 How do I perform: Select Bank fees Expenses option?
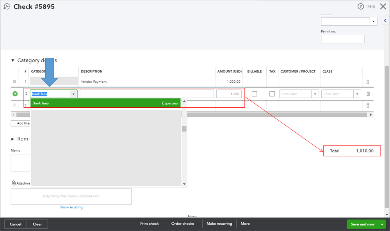point(105,103)
